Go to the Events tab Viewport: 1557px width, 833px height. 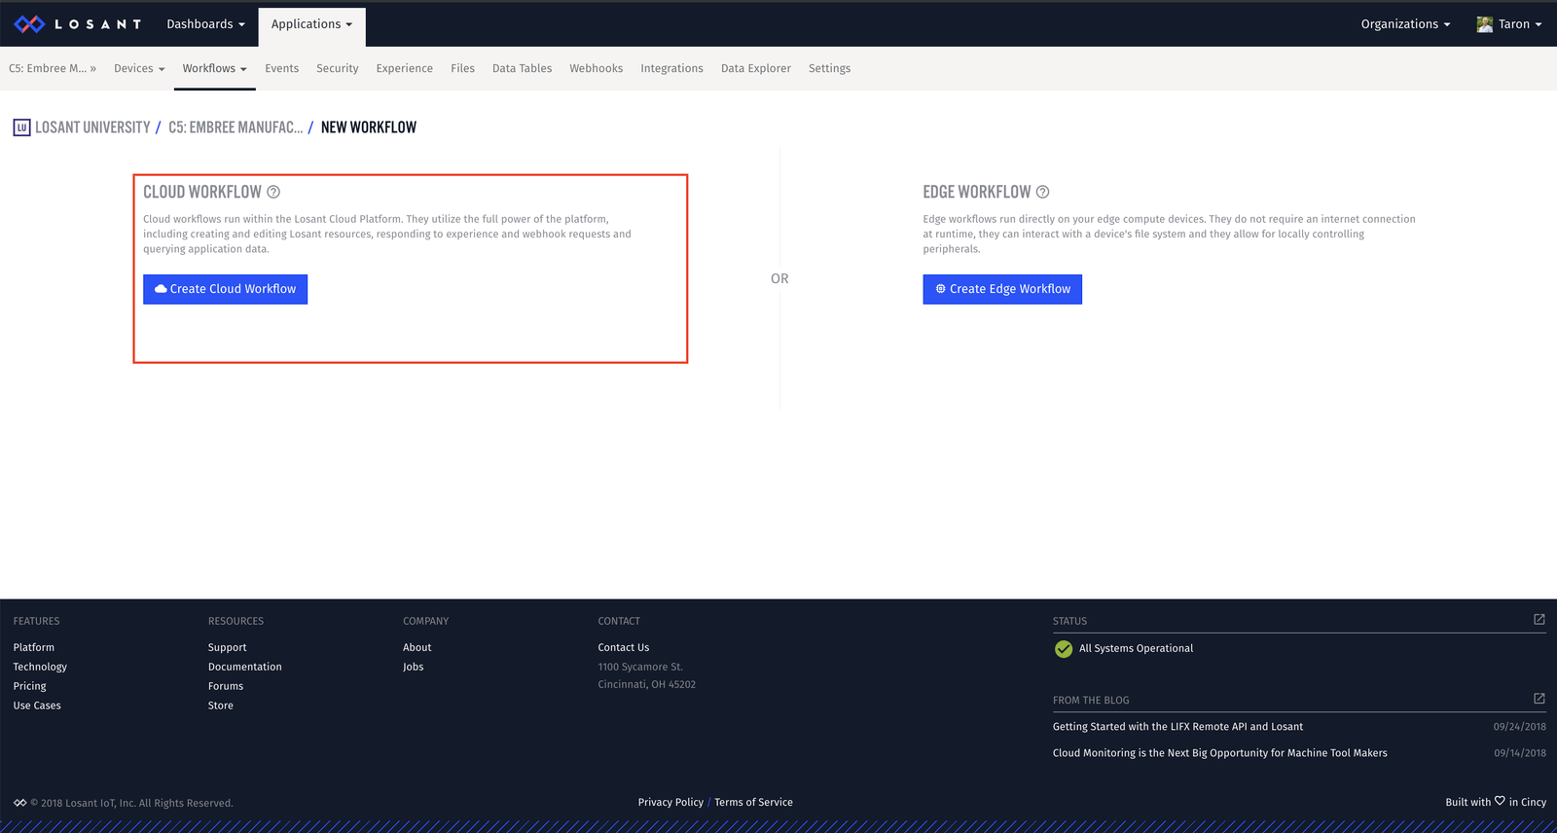pos(281,68)
